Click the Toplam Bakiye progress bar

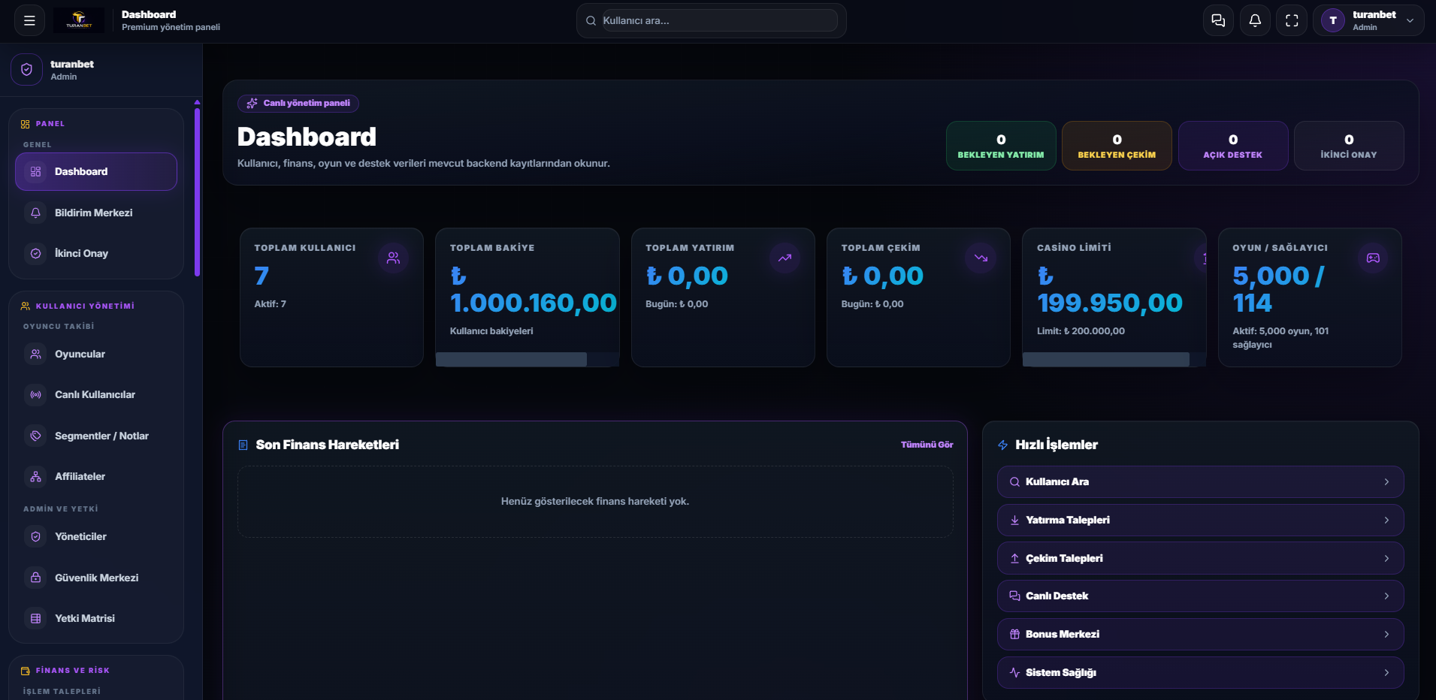pos(528,359)
